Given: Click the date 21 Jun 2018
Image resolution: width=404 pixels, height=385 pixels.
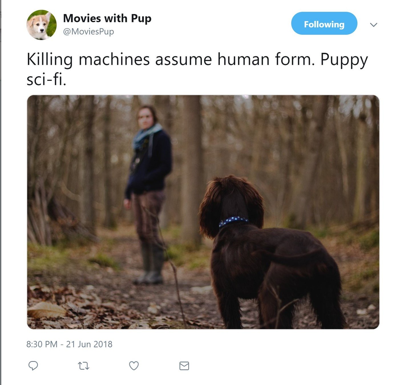Looking at the screenshot, I should click(89, 344).
